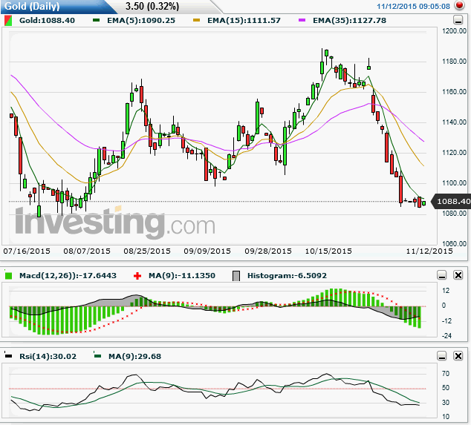Click the EMA(35):1127.78 legend label
The width and height of the screenshot is (471, 425).
(x=350, y=20)
